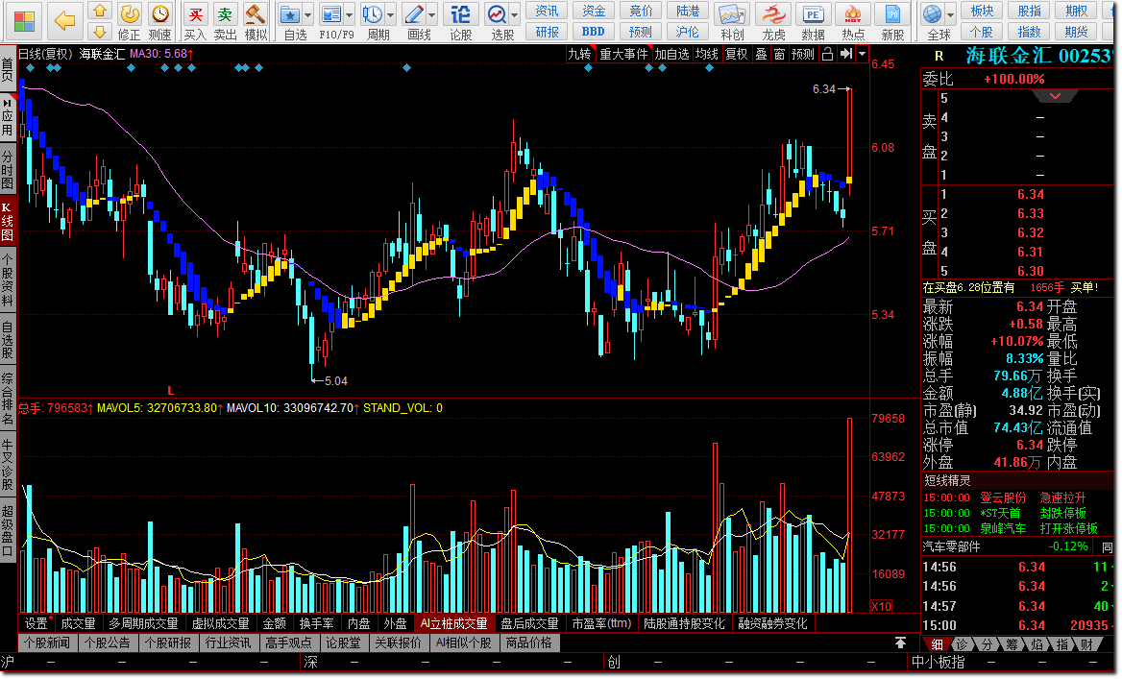Toggle the 均线 moving average lines
Screen dimensions: 1122x679
[x=707, y=54]
